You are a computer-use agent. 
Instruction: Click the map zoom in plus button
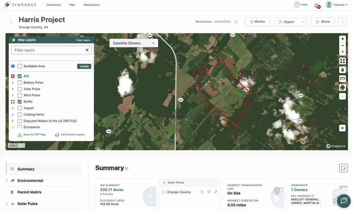[x=342, y=39]
